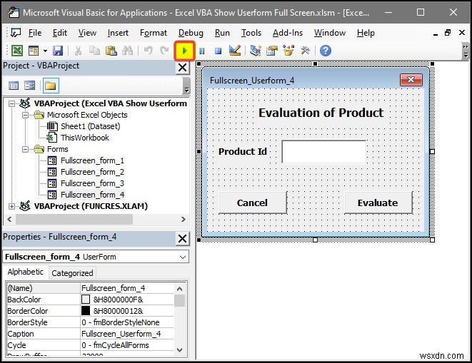
Task: Select Fullscreen_form_1 in project tree
Action: click(x=92, y=160)
